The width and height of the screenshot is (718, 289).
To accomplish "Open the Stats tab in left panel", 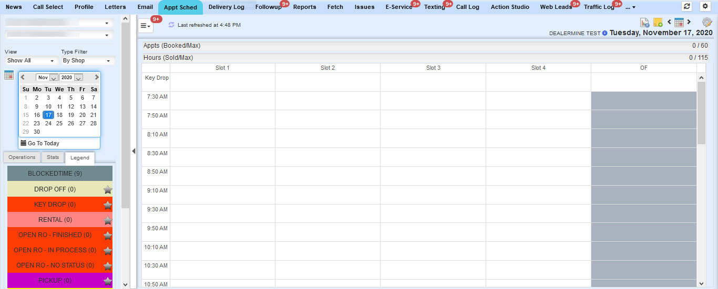I will pyautogui.click(x=53, y=157).
